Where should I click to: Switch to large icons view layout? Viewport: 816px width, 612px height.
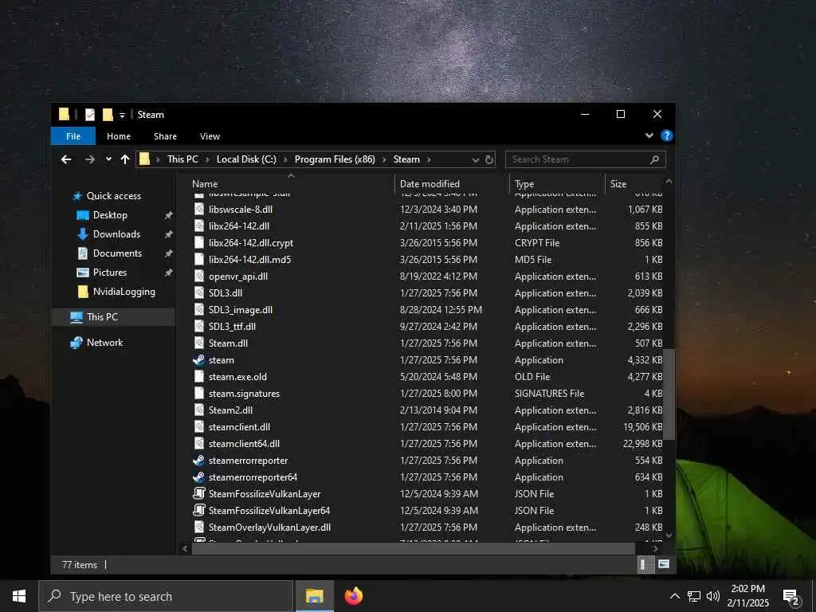664,565
